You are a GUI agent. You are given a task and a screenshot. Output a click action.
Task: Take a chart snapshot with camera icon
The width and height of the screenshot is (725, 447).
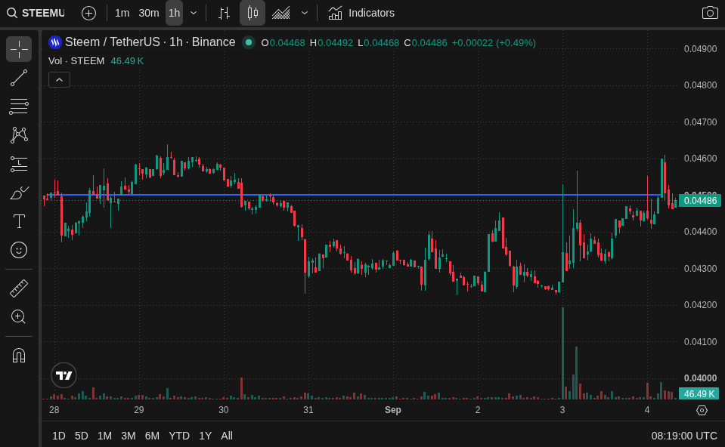pos(710,13)
